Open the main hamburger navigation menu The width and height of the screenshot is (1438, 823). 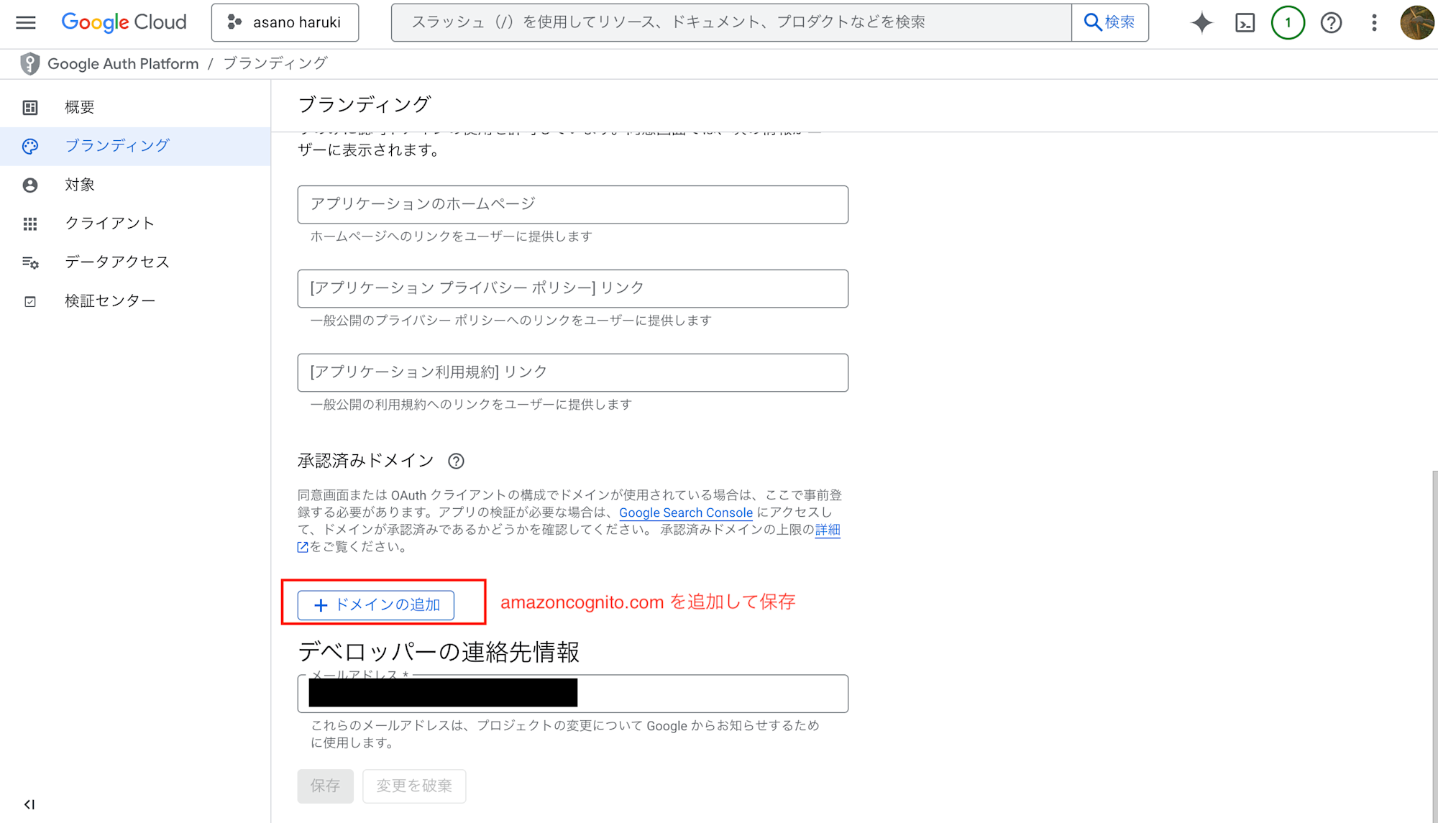coord(26,22)
